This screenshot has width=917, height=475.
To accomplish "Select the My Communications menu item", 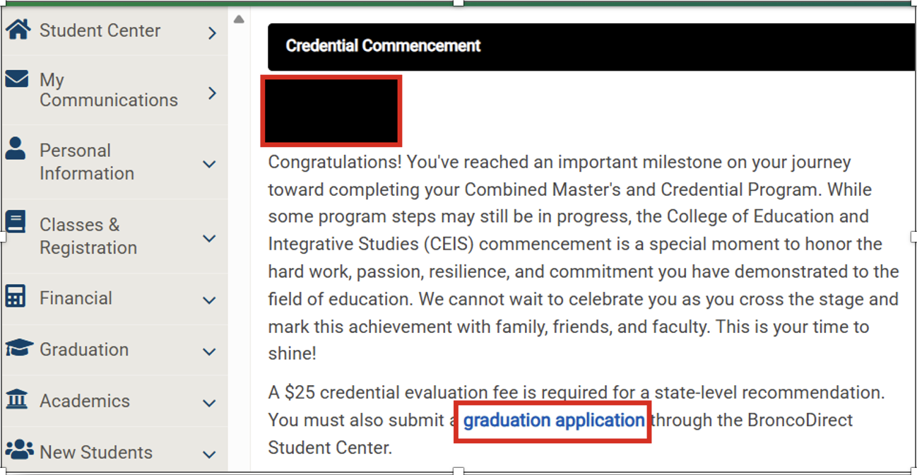I will (x=108, y=90).
